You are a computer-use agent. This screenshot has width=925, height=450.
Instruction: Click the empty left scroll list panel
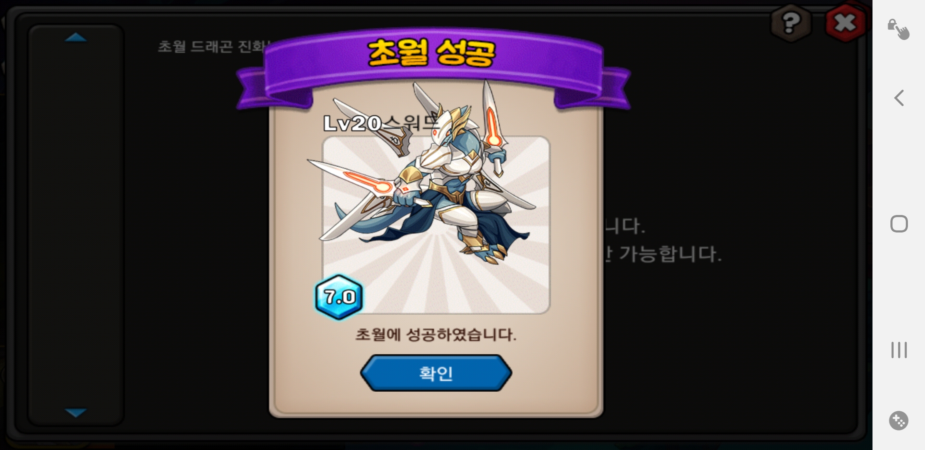click(x=76, y=225)
